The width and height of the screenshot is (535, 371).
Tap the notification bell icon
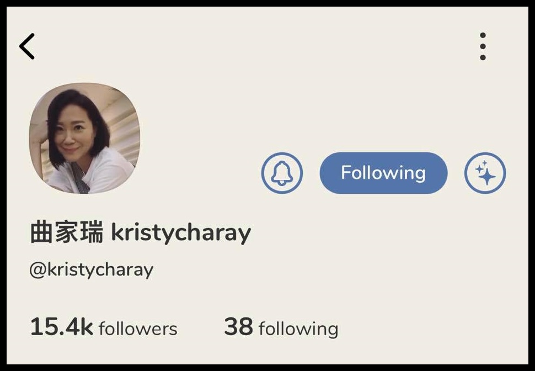point(282,173)
